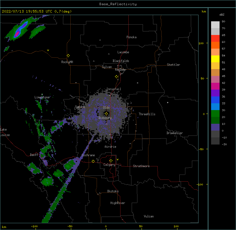Click the intense magenta storm core at top left

17,34
